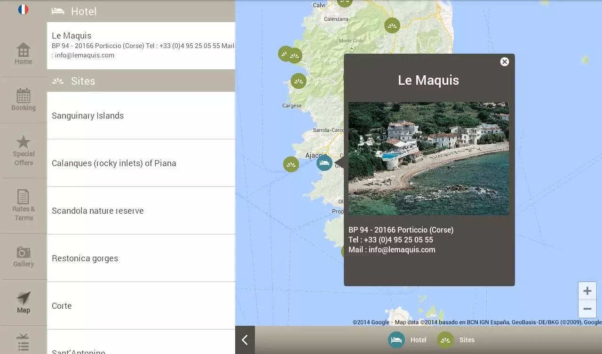
Task: Click the blue hotel marker near Ajaccio
Action: pos(325,163)
